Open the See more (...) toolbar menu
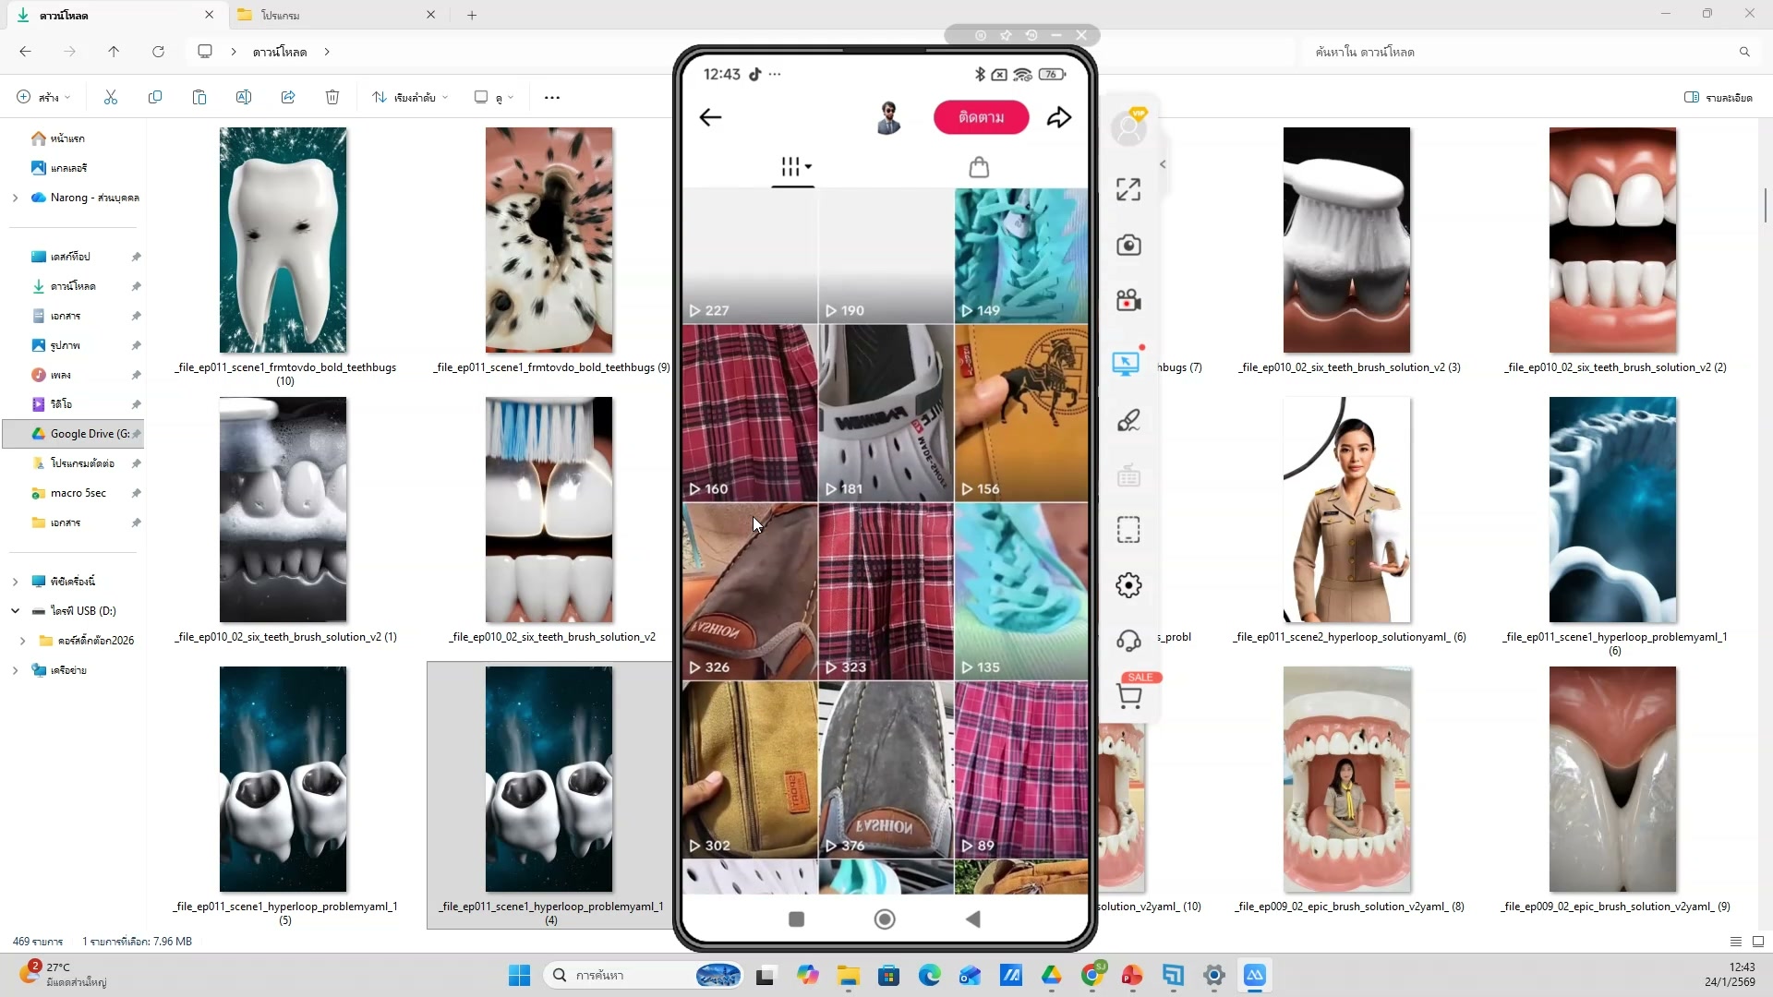The width and height of the screenshot is (1773, 997). pyautogui.click(x=551, y=97)
